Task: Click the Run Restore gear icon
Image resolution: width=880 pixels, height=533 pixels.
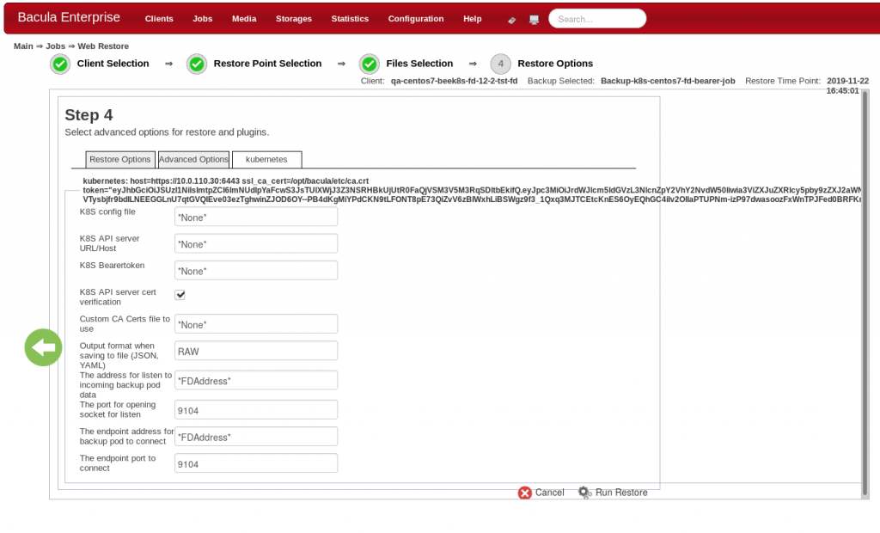Action: 584,493
